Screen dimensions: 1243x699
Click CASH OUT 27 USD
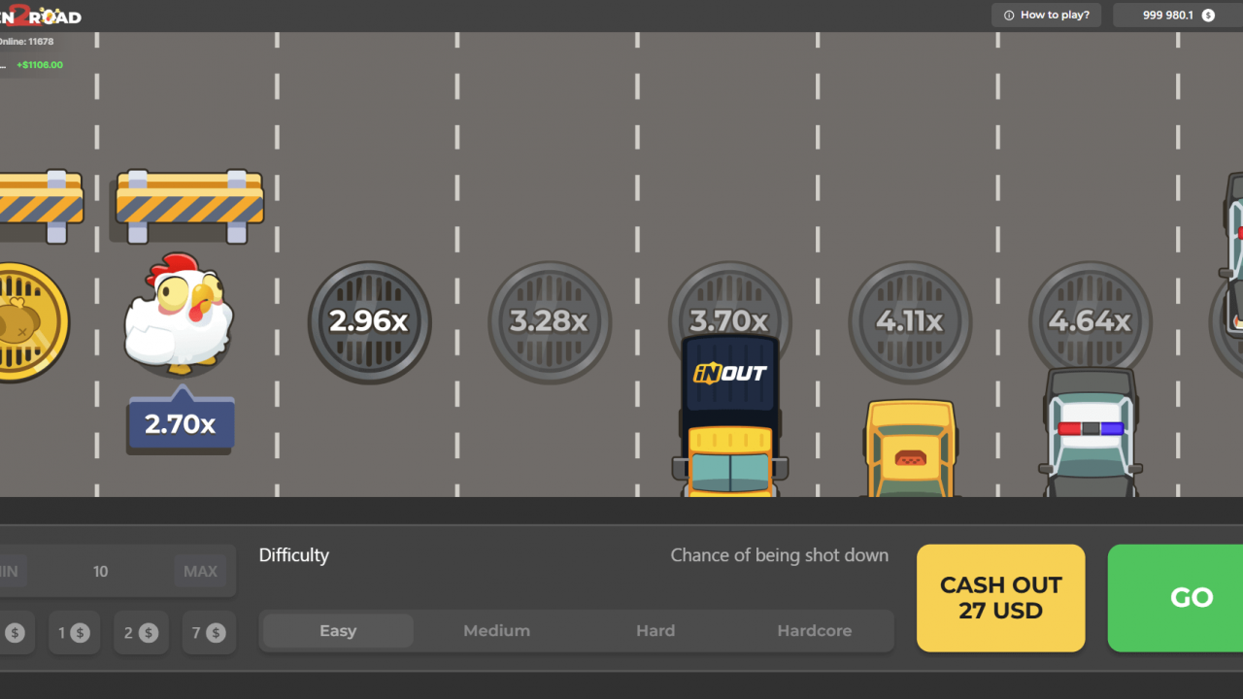click(1000, 598)
